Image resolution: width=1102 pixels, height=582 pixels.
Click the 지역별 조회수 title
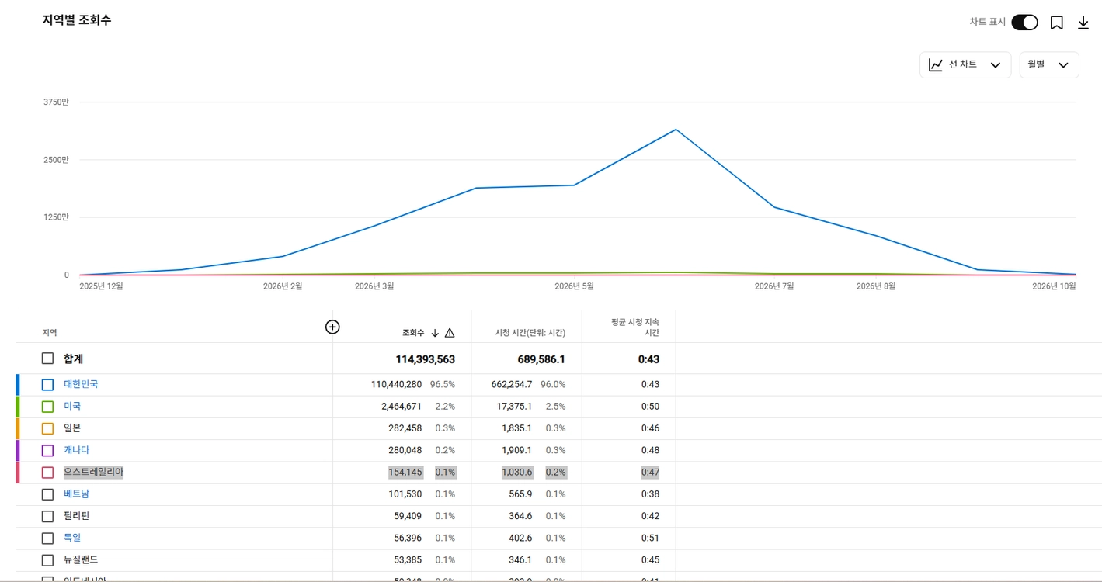coord(77,20)
